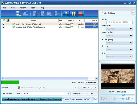
Task: Click the film icon beside wall-e-clip-atwork_1080p.avi
Action: click(x=14, y=24)
